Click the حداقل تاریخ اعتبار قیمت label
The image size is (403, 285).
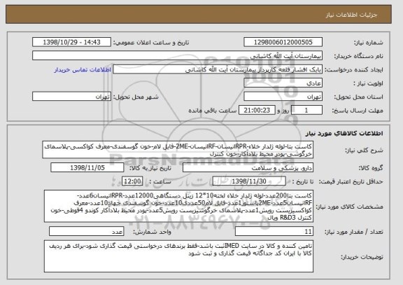[x=351, y=182]
